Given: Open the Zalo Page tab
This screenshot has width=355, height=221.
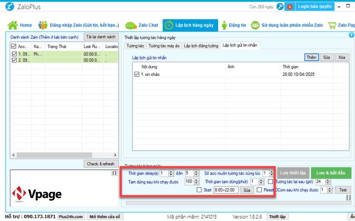Looking at the screenshot, I should [341, 25].
